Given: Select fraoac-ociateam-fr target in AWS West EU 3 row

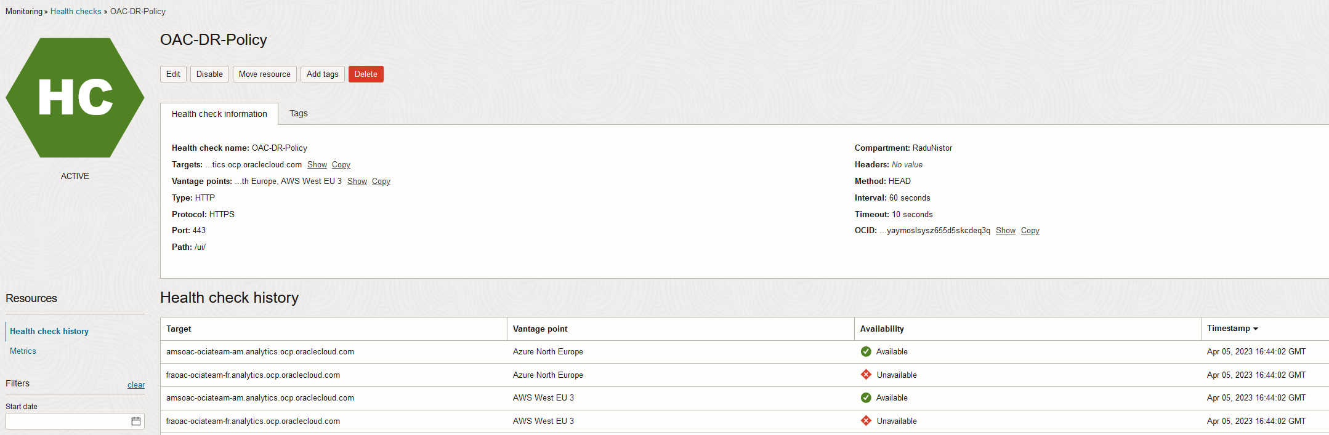Looking at the screenshot, I should [x=253, y=421].
